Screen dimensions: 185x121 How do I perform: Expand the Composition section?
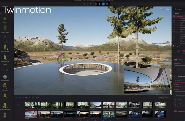coord(180,111)
